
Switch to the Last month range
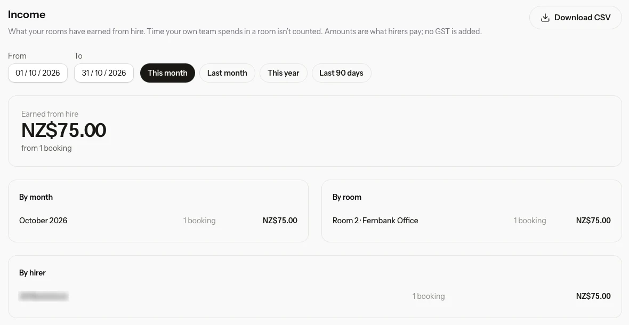point(227,73)
